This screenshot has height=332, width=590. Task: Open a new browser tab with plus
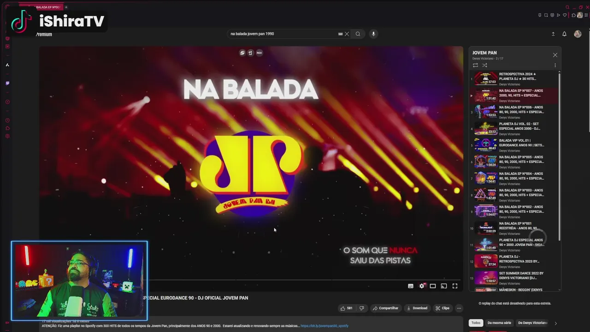[66, 7]
